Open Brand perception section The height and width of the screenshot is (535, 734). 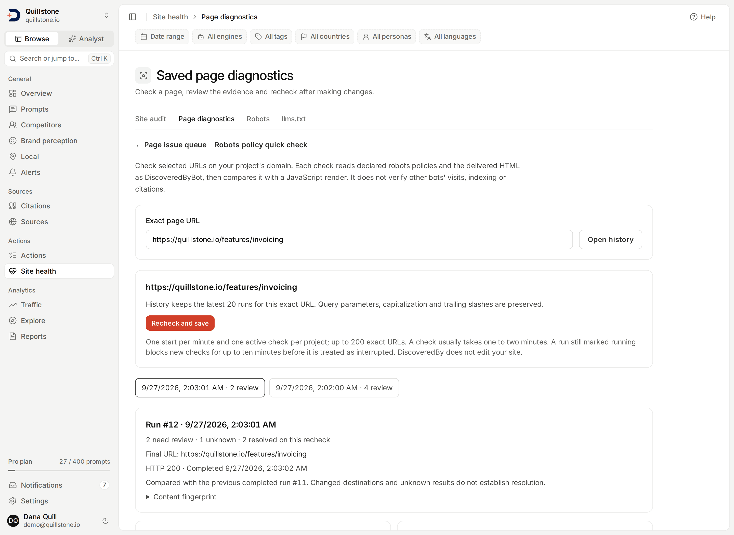59,141
